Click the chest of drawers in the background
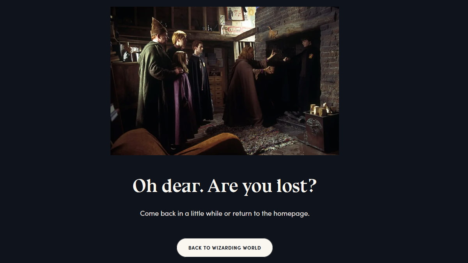Viewport: 468px width, 263px height. pos(216,92)
